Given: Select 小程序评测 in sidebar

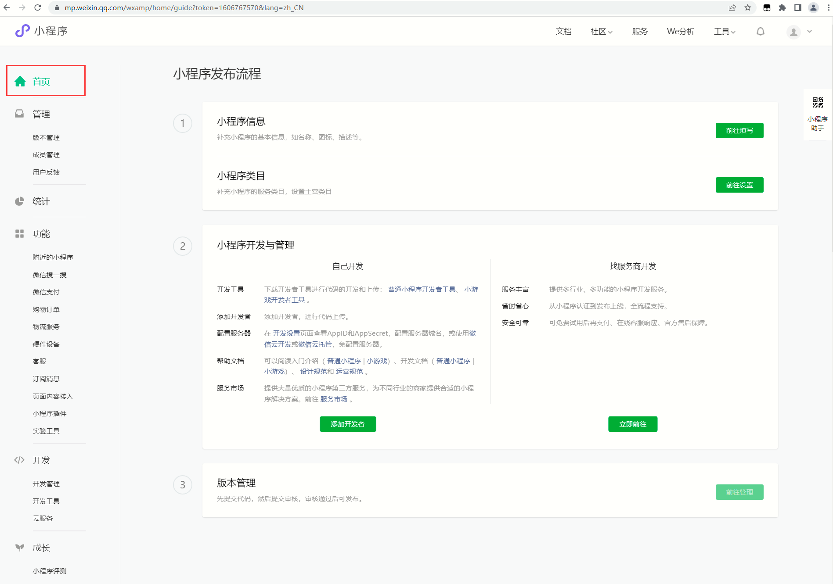Looking at the screenshot, I should point(50,571).
